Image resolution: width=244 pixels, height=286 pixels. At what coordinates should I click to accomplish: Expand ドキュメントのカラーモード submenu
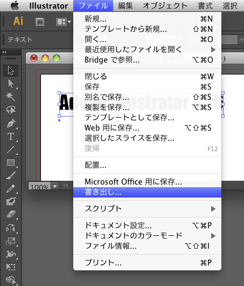click(x=147, y=236)
